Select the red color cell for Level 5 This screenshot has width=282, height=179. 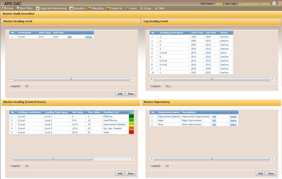(x=131, y=133)
